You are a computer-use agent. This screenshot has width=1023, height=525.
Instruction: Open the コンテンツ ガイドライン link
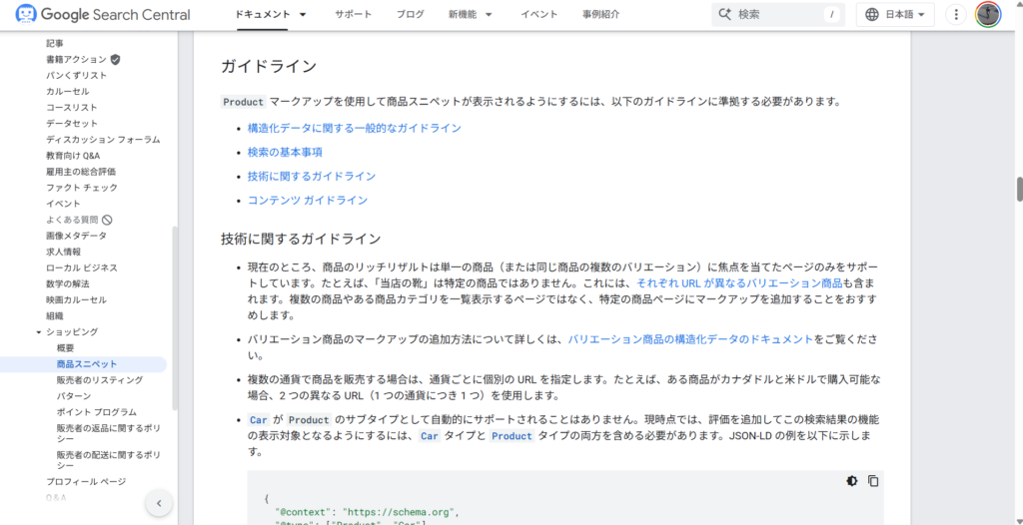(x=308, y=201)
